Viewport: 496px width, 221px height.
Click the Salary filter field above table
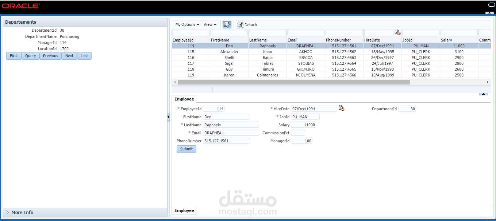point(459,33)
